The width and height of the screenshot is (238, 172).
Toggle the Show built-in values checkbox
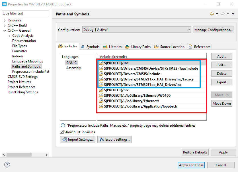pos(61,132)
